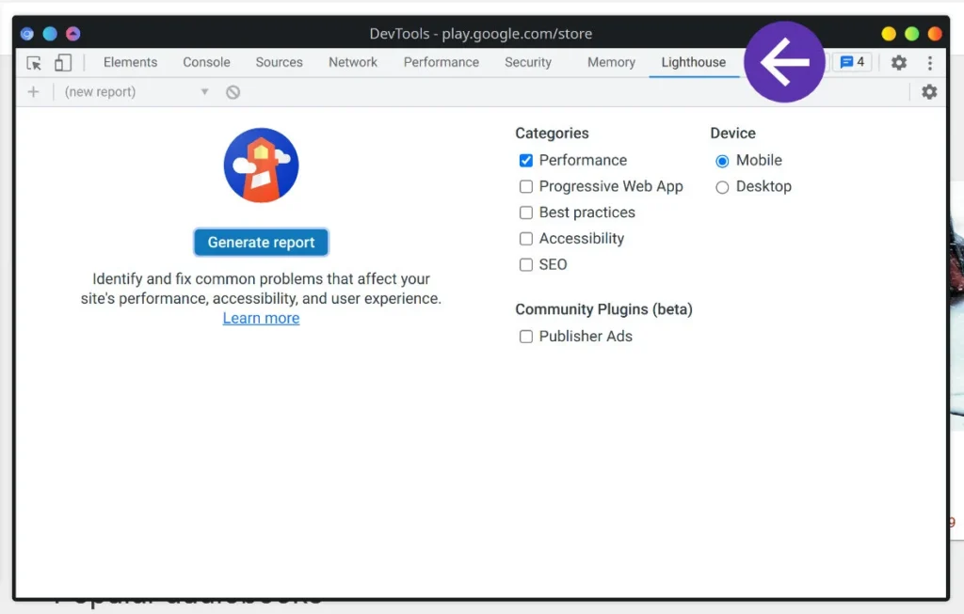Follow the Learn more link
This screenshot has height=614, width=964.
[x=262, y=318]
